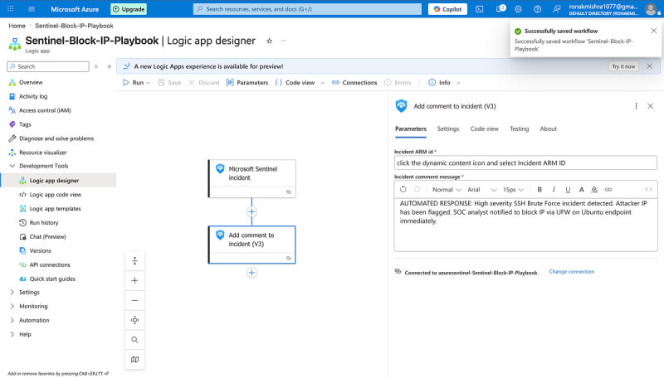This screenshot has height=378, width=664.
Task: Open the Normal paragraph style dropdown
Action: click(x=447, y=190)
